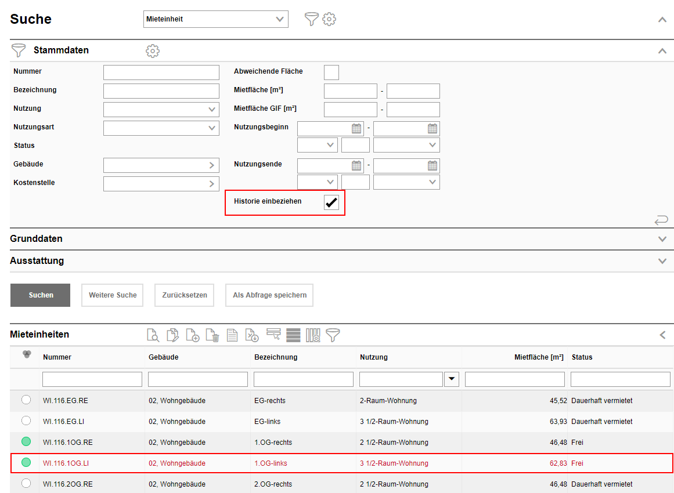Click the Nummer input field in Stammdaten

(x=161, y=72)
